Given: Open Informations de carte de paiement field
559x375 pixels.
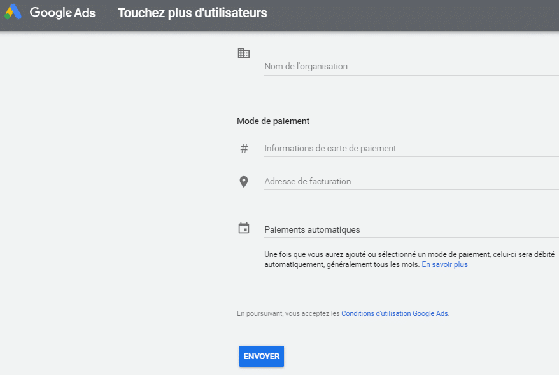Looking at the screenshot, I should (411, 148).
